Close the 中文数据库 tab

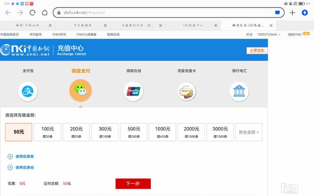click(105, 25)
